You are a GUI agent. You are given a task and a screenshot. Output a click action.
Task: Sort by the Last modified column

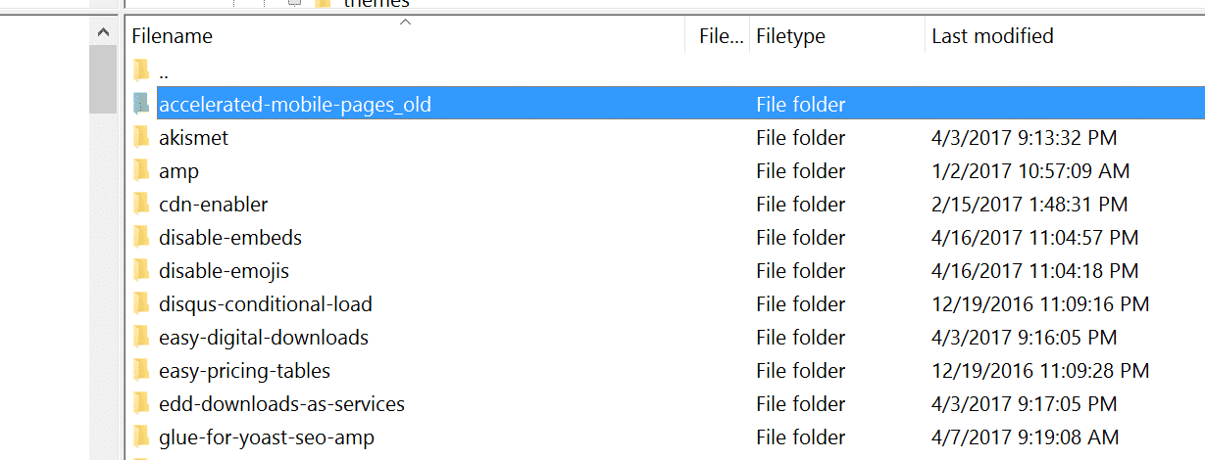(992, 37)
